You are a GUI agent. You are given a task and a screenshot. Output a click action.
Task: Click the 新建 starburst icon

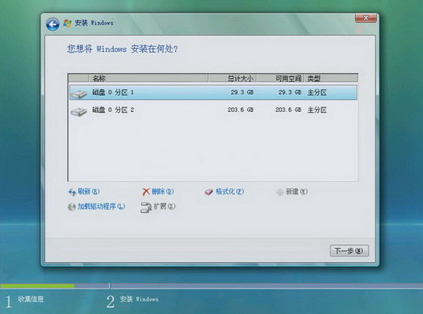point(279,193)
